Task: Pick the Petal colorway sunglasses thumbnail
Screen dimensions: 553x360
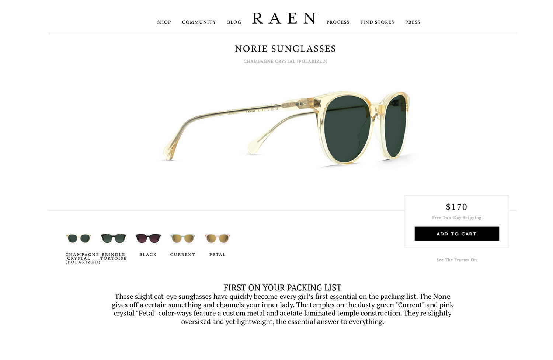Action: (x=218, y=238)
